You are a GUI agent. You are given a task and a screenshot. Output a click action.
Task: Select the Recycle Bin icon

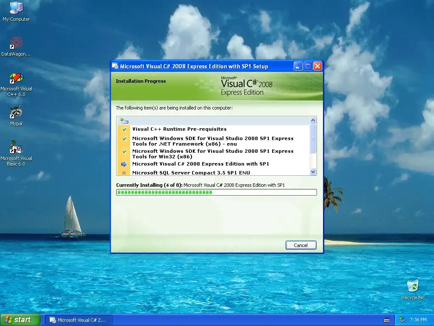pos(413,290)
